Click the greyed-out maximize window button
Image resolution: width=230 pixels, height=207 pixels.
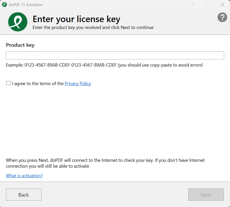click(x=208, y=5)
